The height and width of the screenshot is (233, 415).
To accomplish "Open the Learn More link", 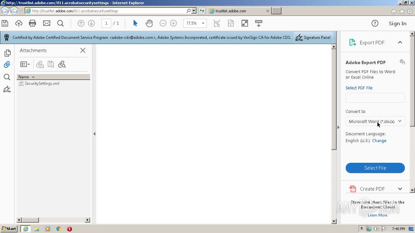I will pyautogui.click(x=377, y=215).
